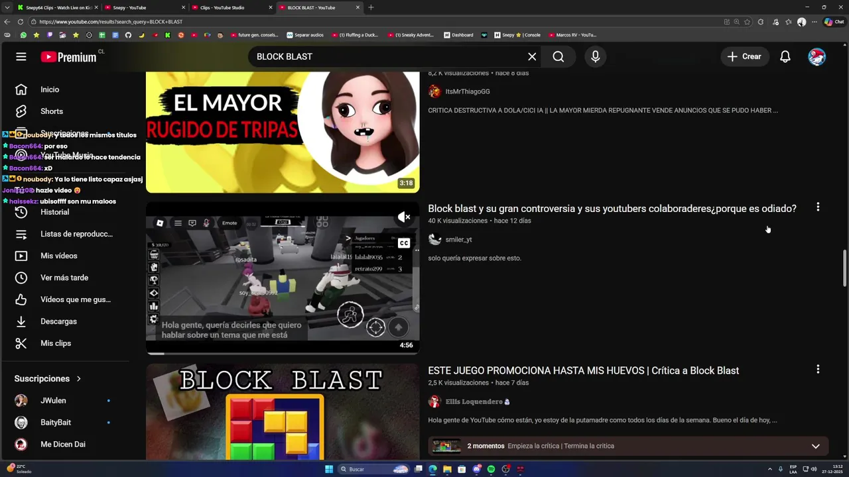This screenshot has height=477, width=849.
Task: Open the Sneaky Advent bookmark
Action: point(411,34)
